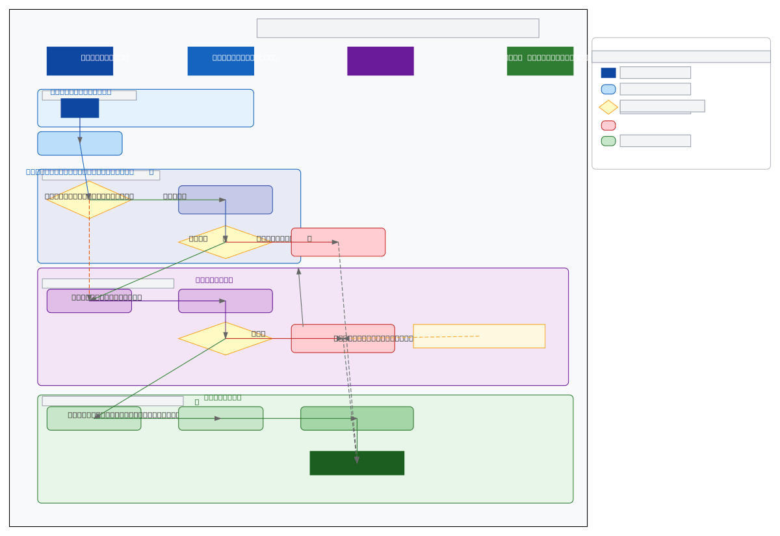The width and height of the screenshot is (780, 536).
Task: Click the dark blue start square node
Action: pyautogui.click(x=79, y=108)
